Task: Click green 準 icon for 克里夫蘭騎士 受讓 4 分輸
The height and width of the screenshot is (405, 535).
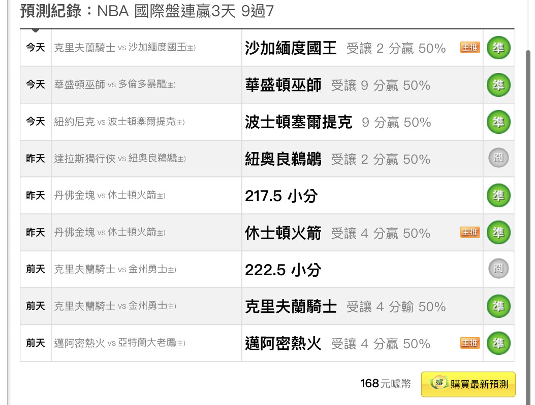Action: [498, 306]
